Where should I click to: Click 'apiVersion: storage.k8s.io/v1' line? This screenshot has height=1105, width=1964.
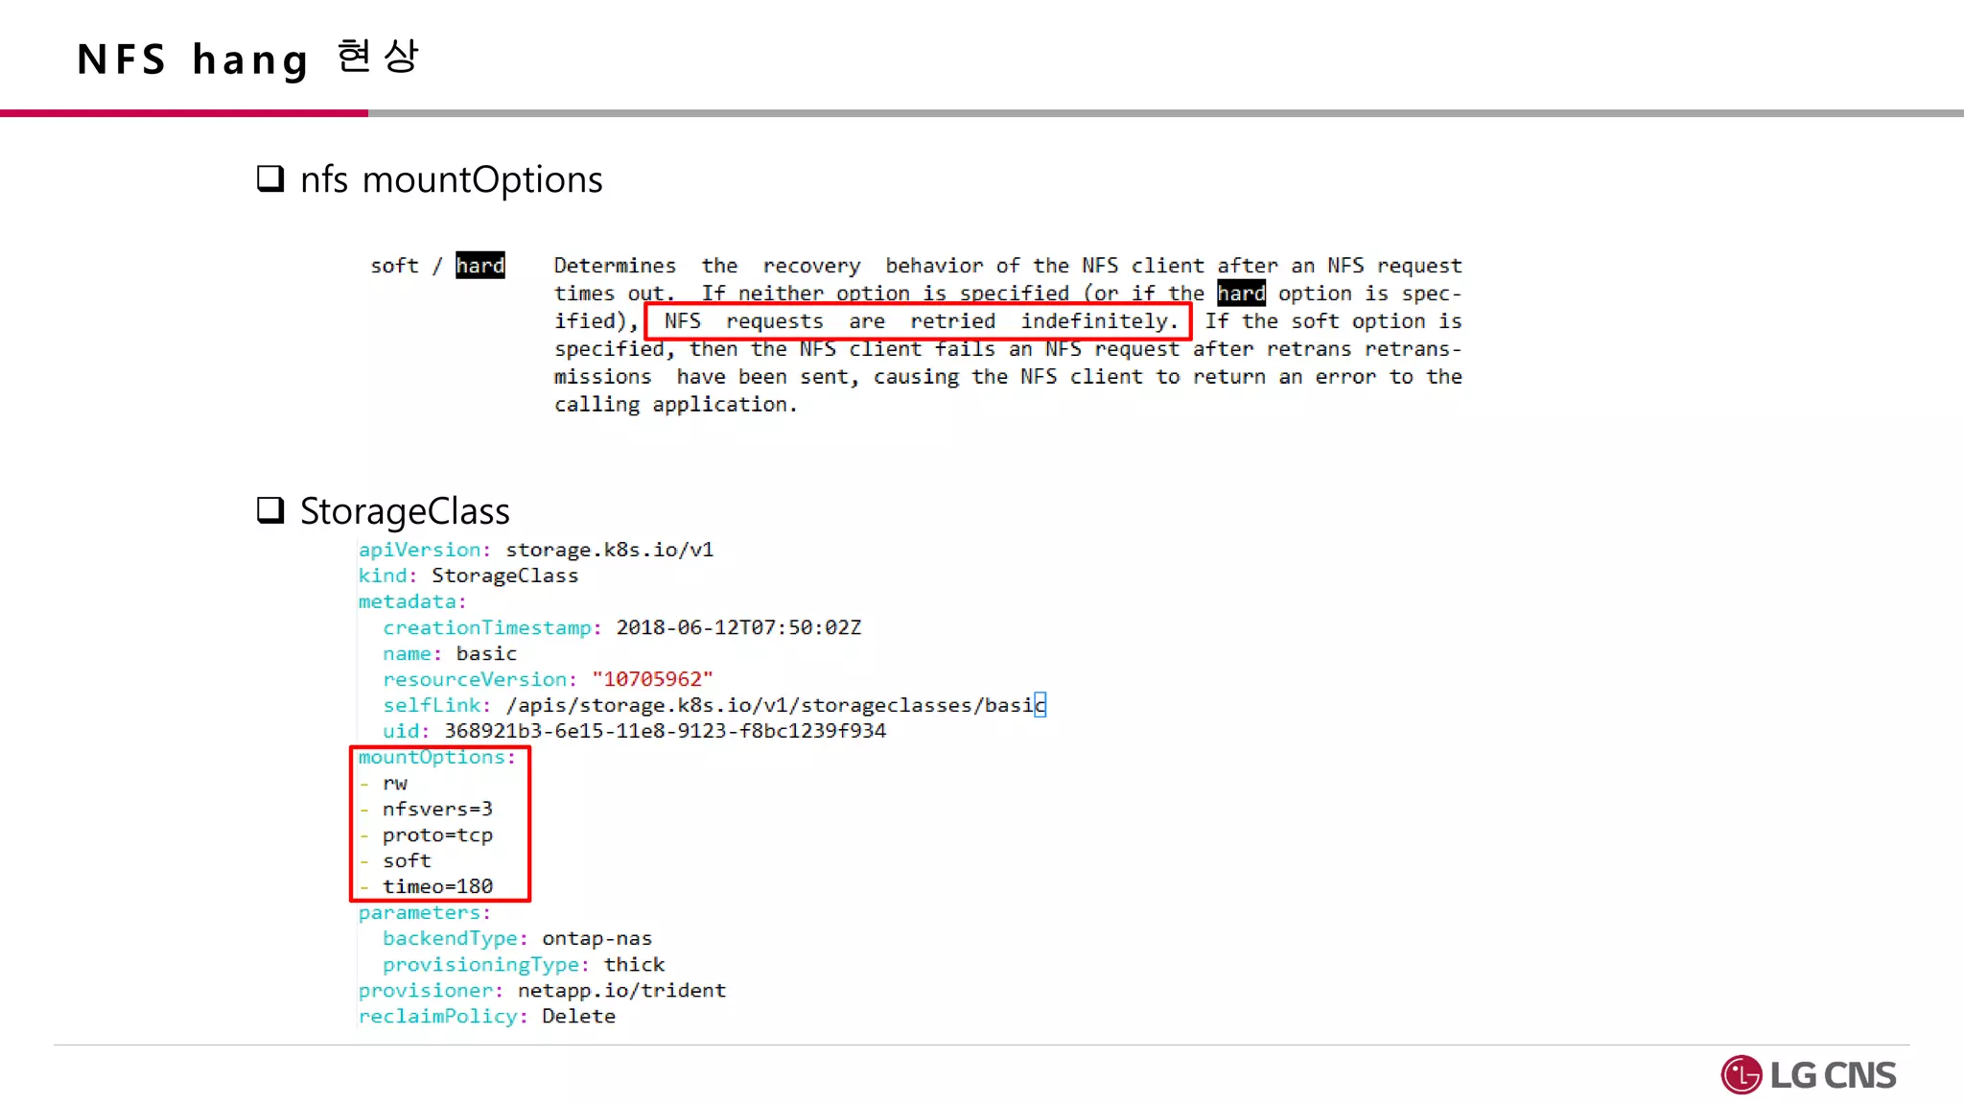pos(536,550)
